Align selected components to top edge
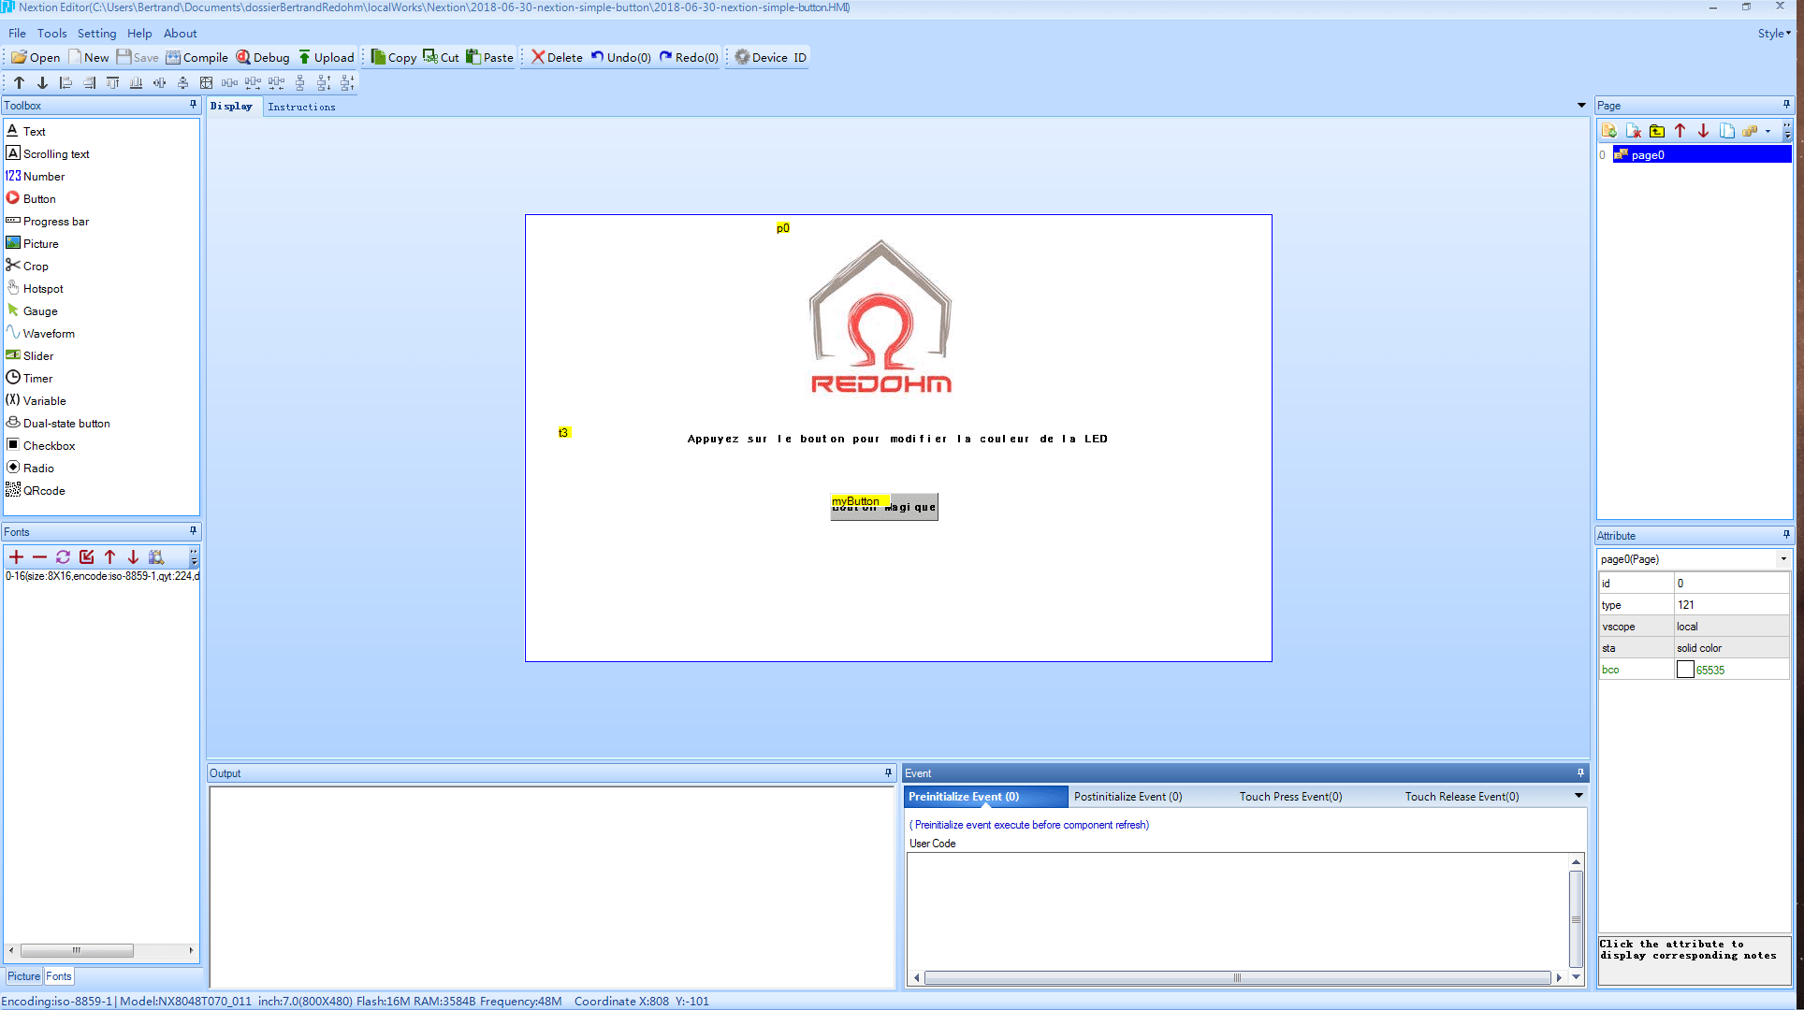The height and width of the screenshot is (1010, 1804). click(112, 83)
